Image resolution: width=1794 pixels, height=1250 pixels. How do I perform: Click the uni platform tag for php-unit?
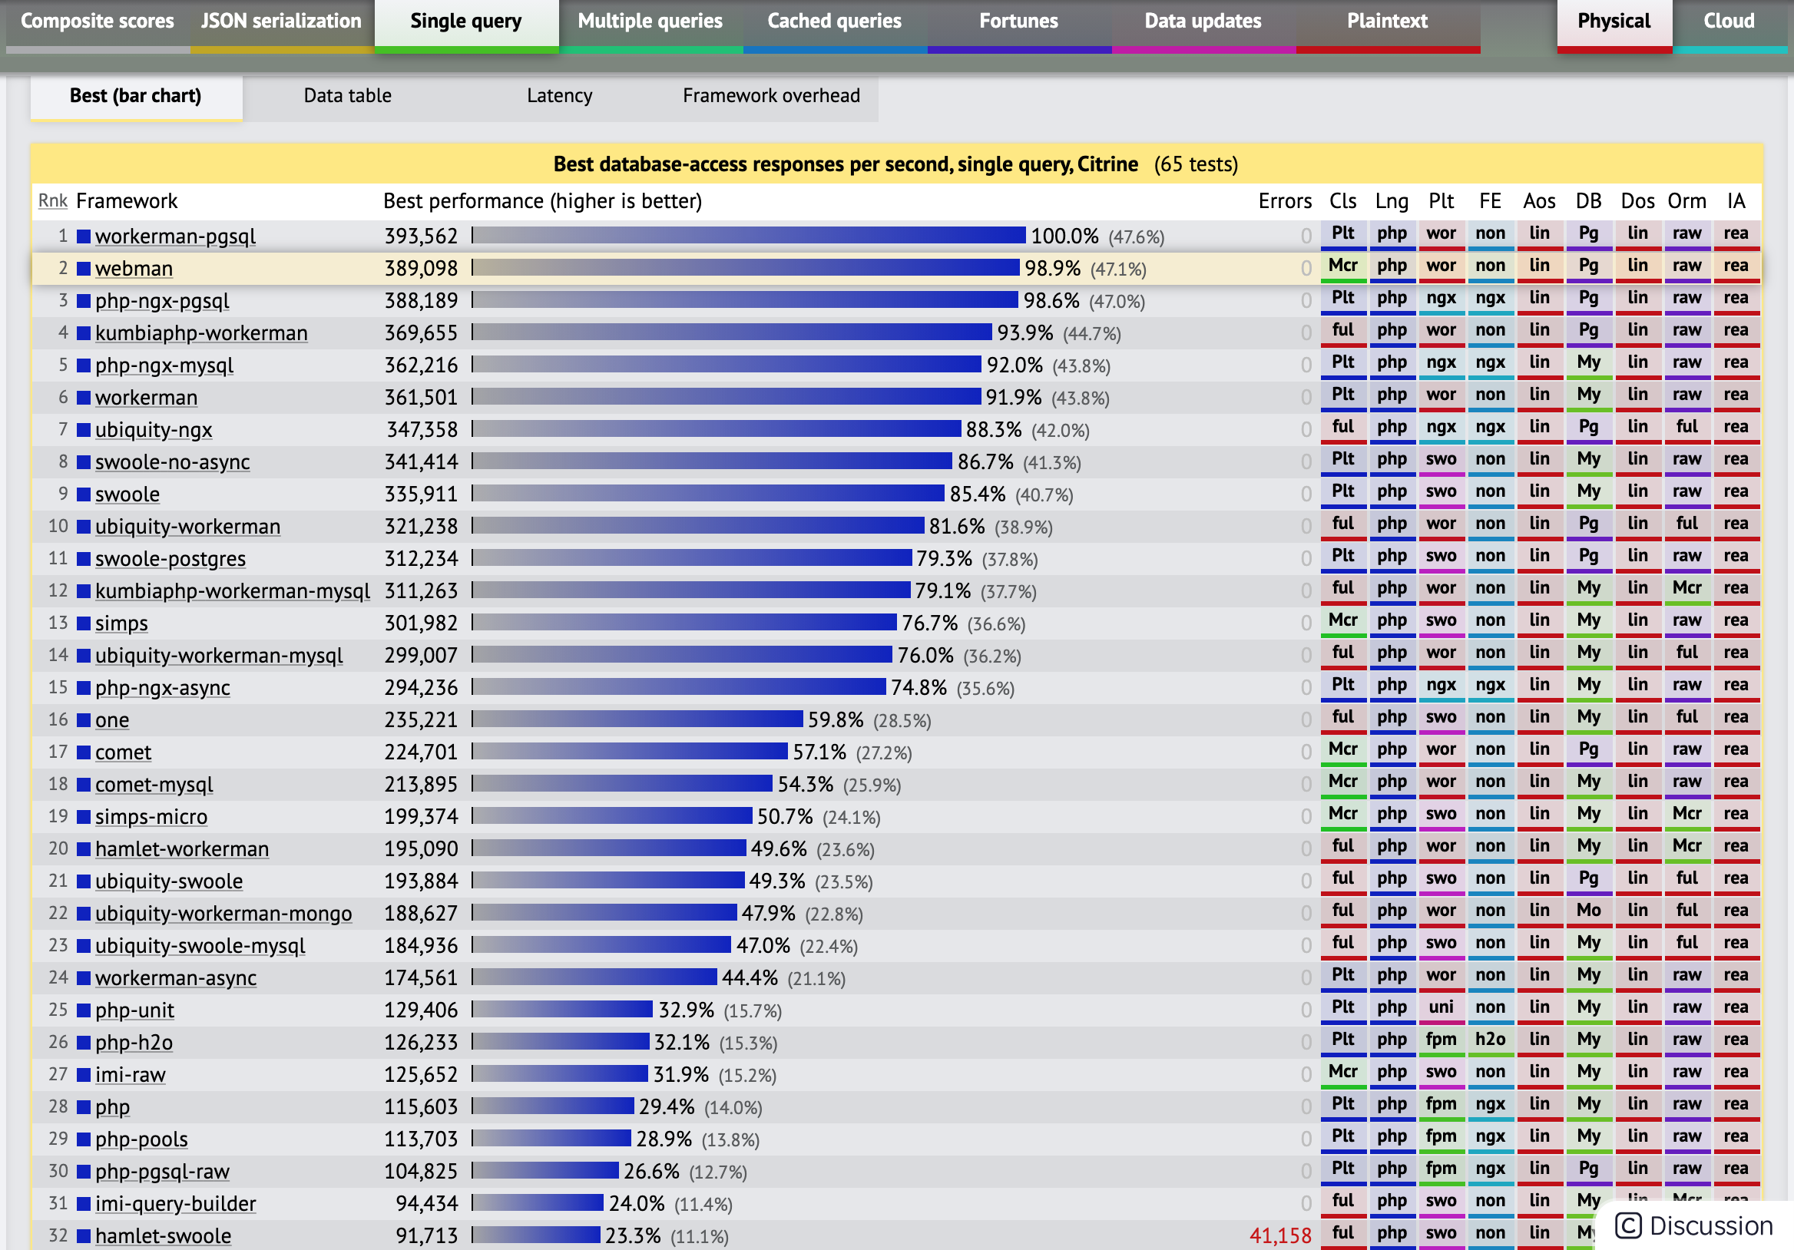tap(1441, 1008)
